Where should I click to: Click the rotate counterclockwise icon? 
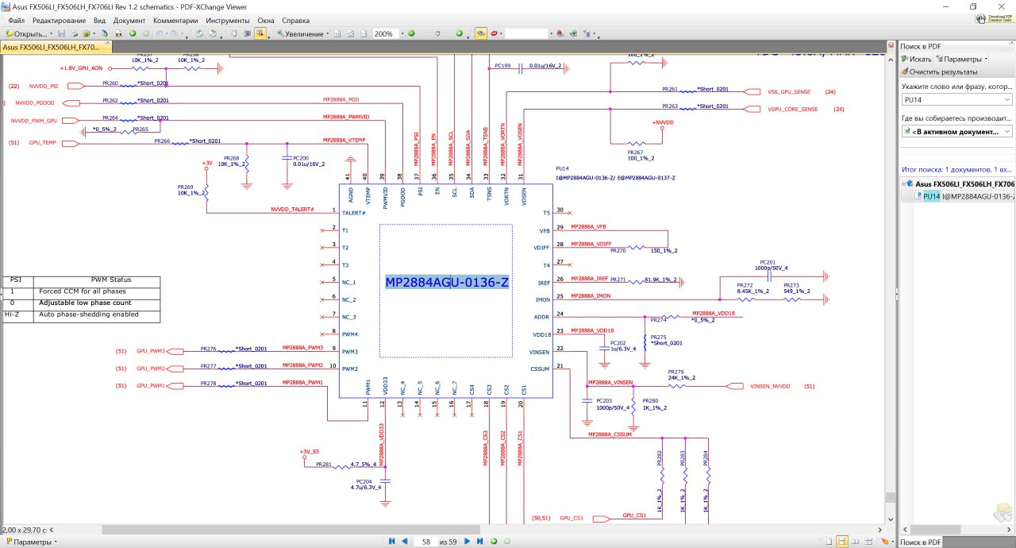coord(199,34)
